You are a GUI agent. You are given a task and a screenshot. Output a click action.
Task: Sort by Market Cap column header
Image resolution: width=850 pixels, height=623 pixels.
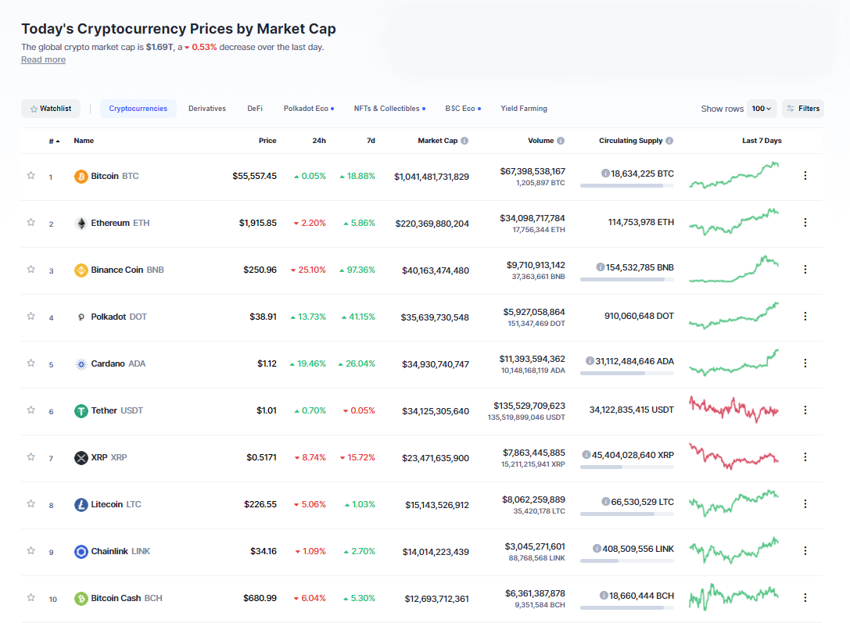point(437,141)
